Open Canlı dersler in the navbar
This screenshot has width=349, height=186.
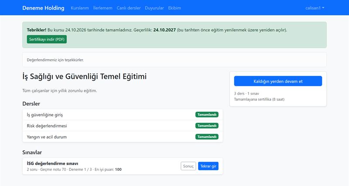tap(129, 8)
